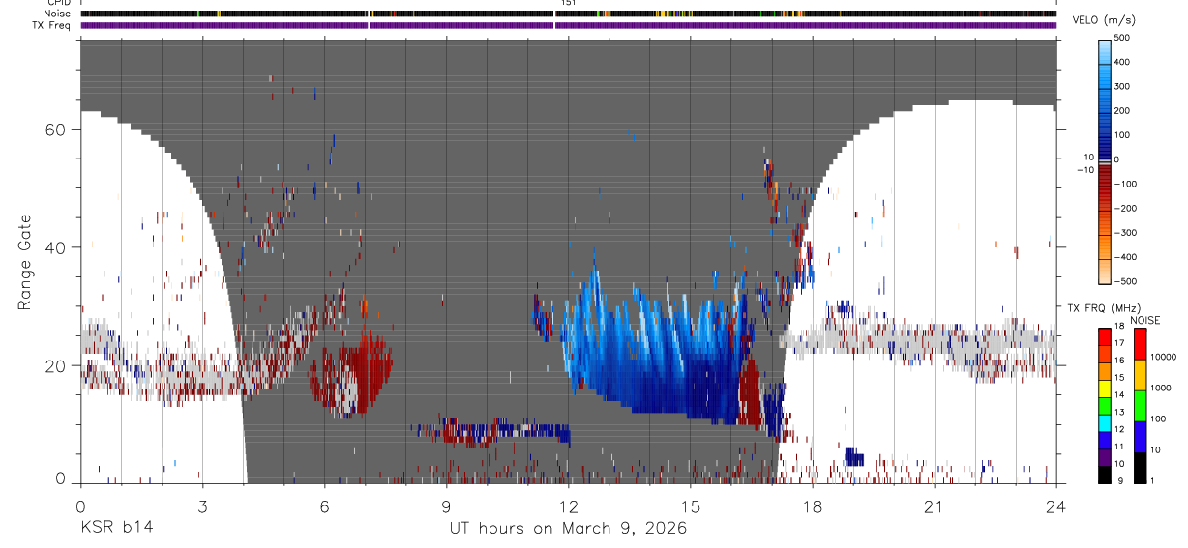Pick the black 9-10 MHz frequency swatch

(x=1105, y=475)
